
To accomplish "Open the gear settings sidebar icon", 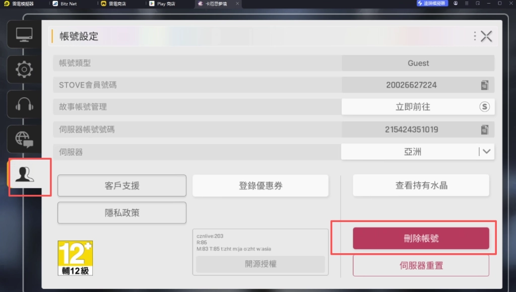I will 24,69.
